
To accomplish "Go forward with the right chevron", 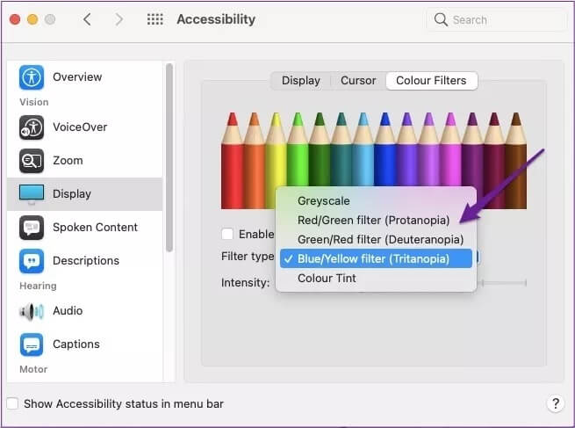I will pyautogui.click(x=119, y=19).
